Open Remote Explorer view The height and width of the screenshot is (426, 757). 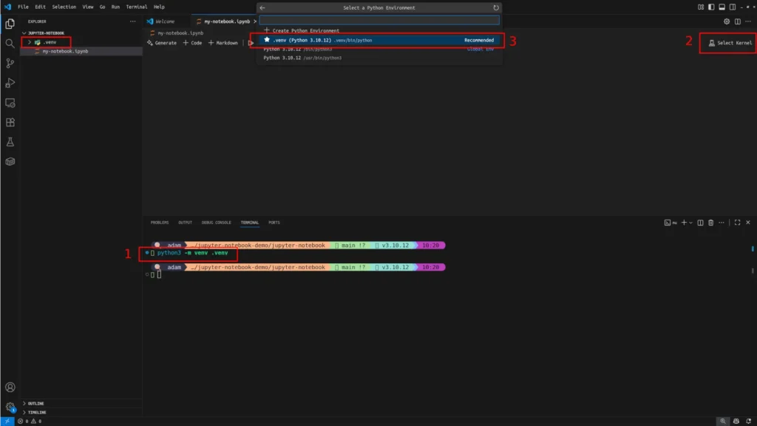(10, 103)
